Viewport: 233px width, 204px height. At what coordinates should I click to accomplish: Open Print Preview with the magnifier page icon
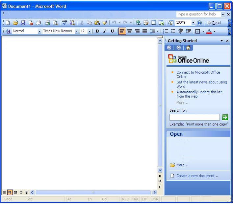[55, 23]
